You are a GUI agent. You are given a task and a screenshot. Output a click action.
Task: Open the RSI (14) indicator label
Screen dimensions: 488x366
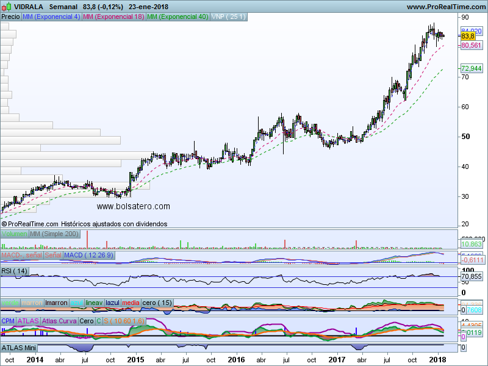tap(15, 271)
